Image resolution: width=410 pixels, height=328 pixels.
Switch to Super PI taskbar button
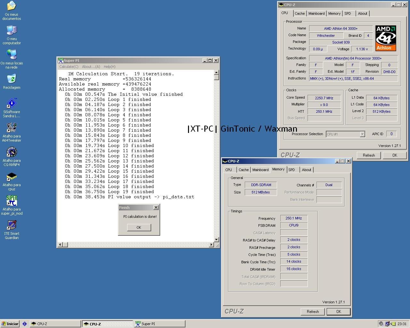[x=160, y=324]
